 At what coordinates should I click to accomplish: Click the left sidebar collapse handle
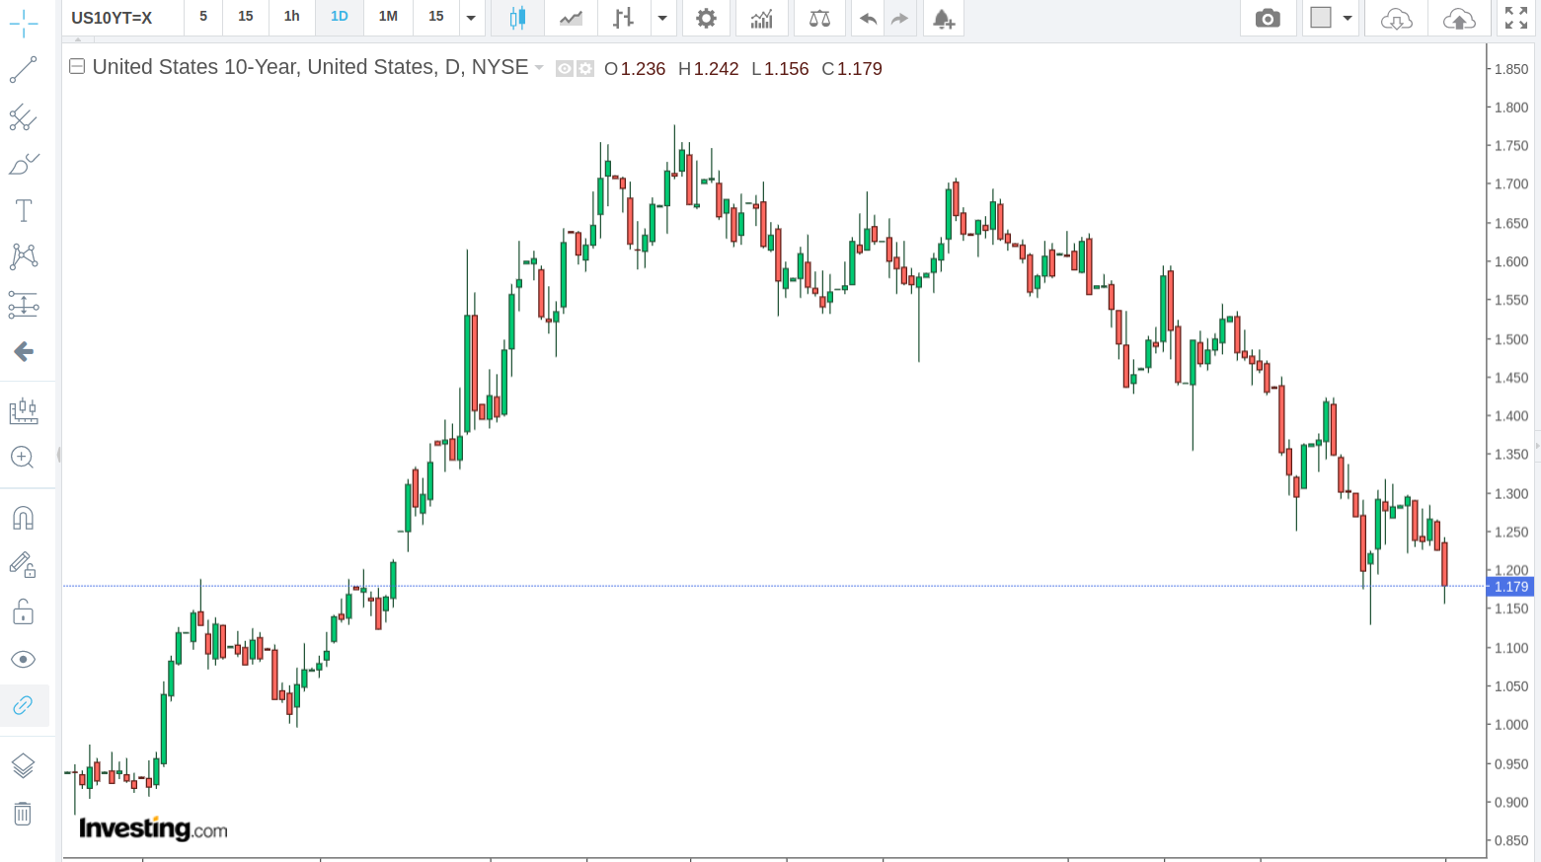point(58,454)
